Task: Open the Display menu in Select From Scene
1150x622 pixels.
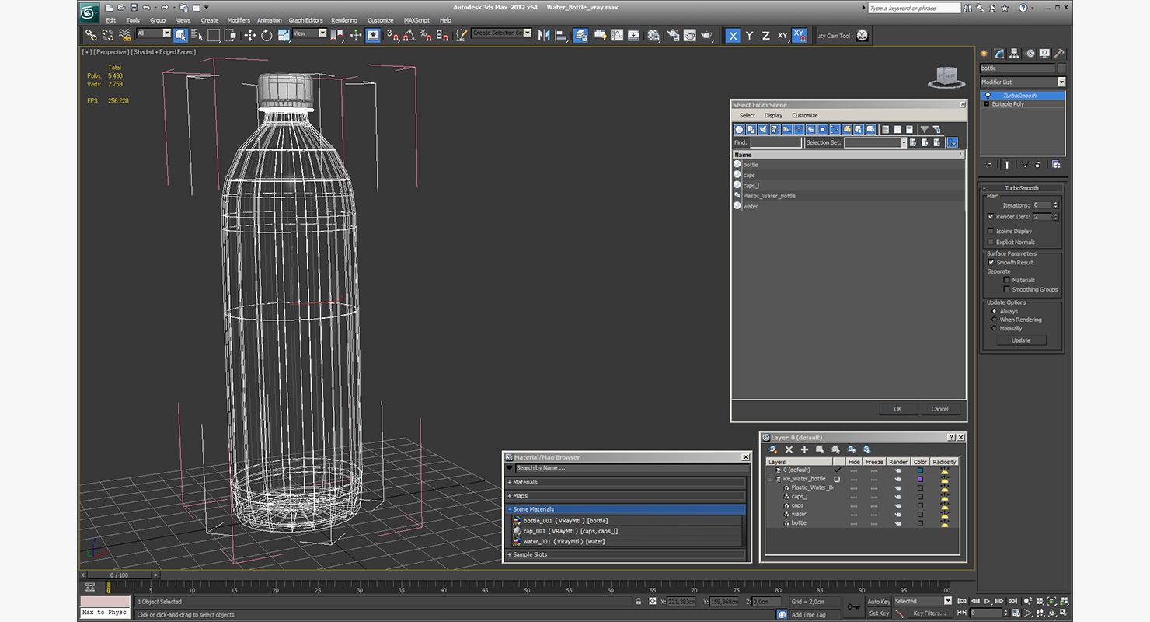Action: (773, 115)
